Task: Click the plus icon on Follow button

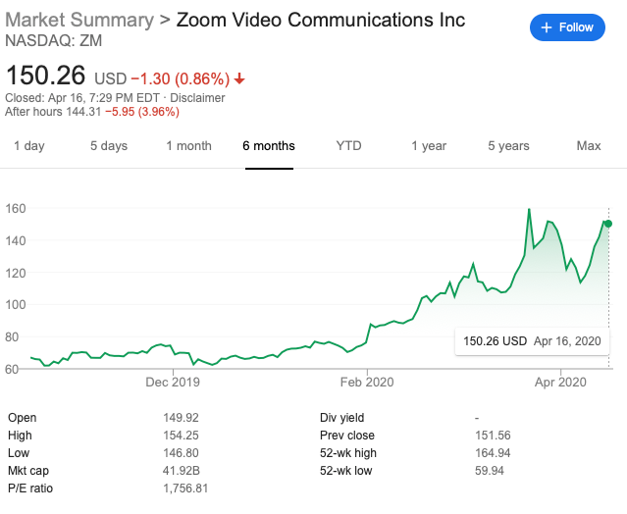Action: pyautogui.click(x=547, y=27)
